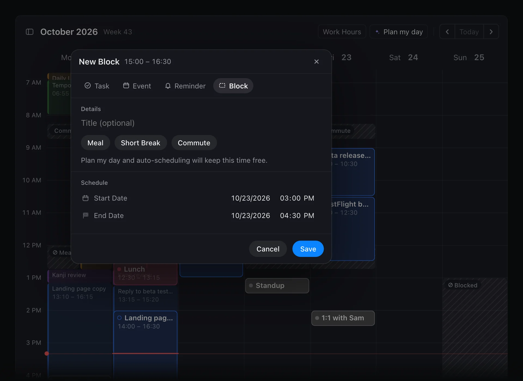Open Reply to beta test... task

pyautogui.click(x=145, y=298)
